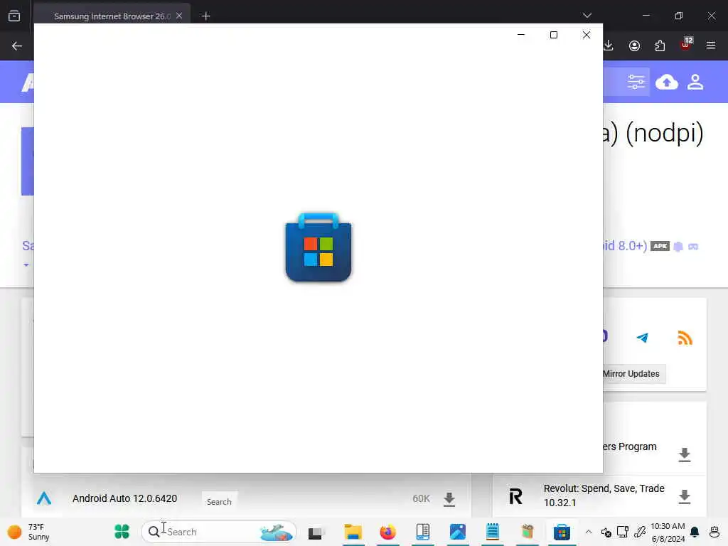728x546 pixels.
Task: Close the Samsung Internet Browser tab
Action: point(179,16)
